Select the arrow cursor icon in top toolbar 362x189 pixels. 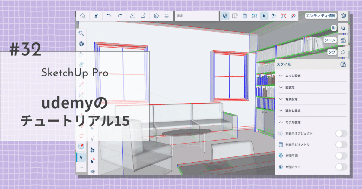point(264,16)
